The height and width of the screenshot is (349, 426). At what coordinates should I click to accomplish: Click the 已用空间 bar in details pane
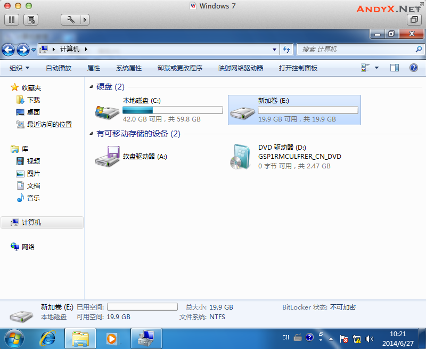pos(142,307)
